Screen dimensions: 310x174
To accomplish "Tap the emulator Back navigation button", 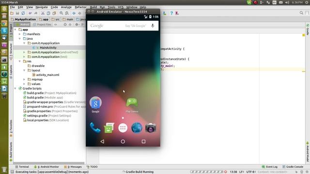I will [102, 141].
